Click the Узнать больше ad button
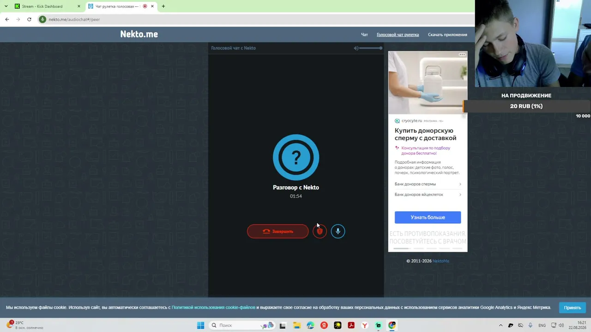Viewport: 591px width, 332px height. 428,217
